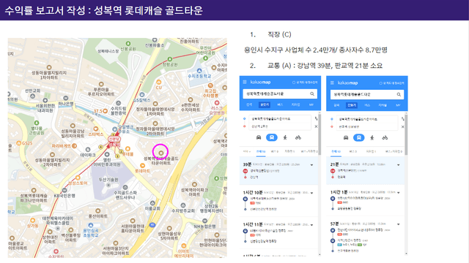Toggle in-map place search checkbox, 39분 panel

point(294,83)
